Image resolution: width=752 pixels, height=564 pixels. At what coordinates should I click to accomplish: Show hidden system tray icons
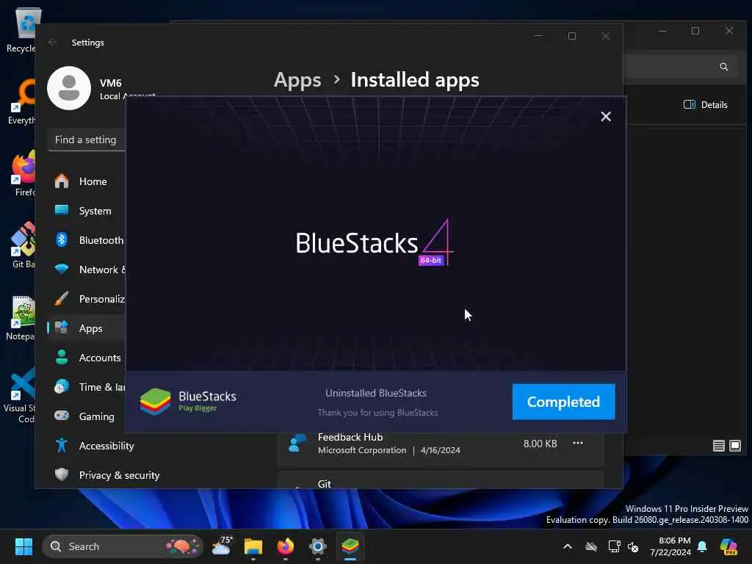[x=568, y=546]
